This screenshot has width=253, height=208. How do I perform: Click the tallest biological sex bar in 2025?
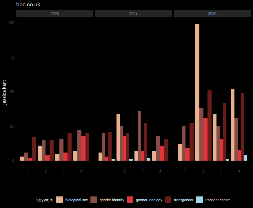197,92
